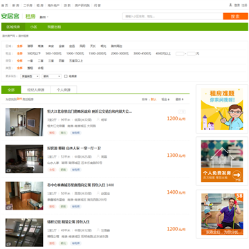
Task: Open the 个人免费发房 banner
Action: click(222, 161)
